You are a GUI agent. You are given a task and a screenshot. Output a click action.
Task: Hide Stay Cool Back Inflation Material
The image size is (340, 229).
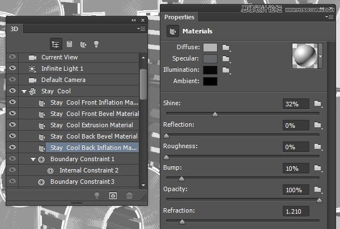[12, 147]
